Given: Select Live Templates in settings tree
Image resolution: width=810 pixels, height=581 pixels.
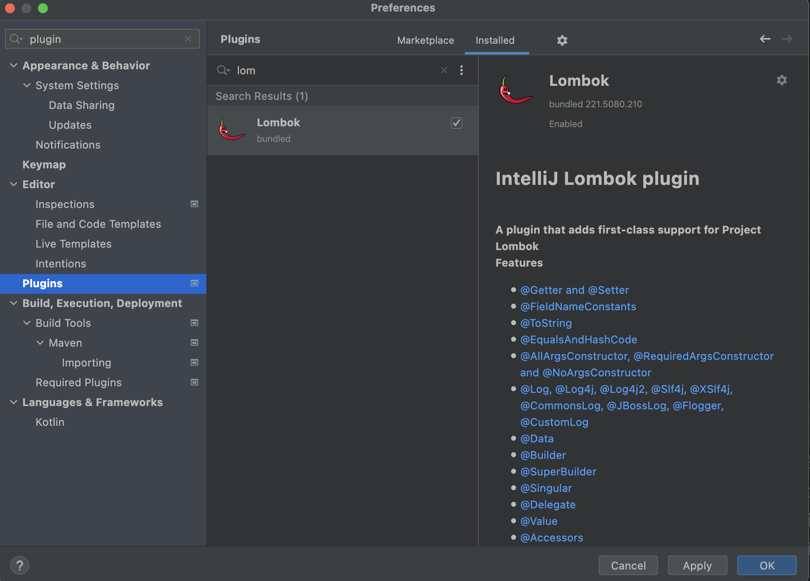Looking at the screenshot, I should click(73, 243).
